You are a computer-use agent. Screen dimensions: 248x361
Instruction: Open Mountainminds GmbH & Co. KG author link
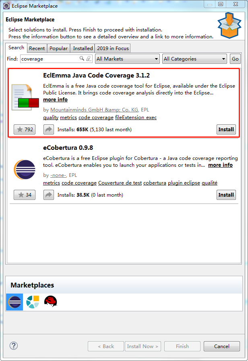[94, 110]
